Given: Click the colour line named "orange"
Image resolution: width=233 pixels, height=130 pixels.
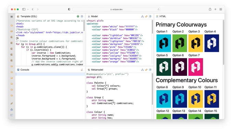Looking at the screenshot, I should 115,62.
